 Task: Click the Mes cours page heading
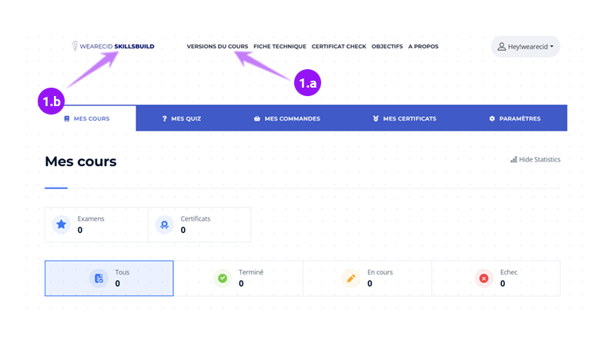coord(81,161)
